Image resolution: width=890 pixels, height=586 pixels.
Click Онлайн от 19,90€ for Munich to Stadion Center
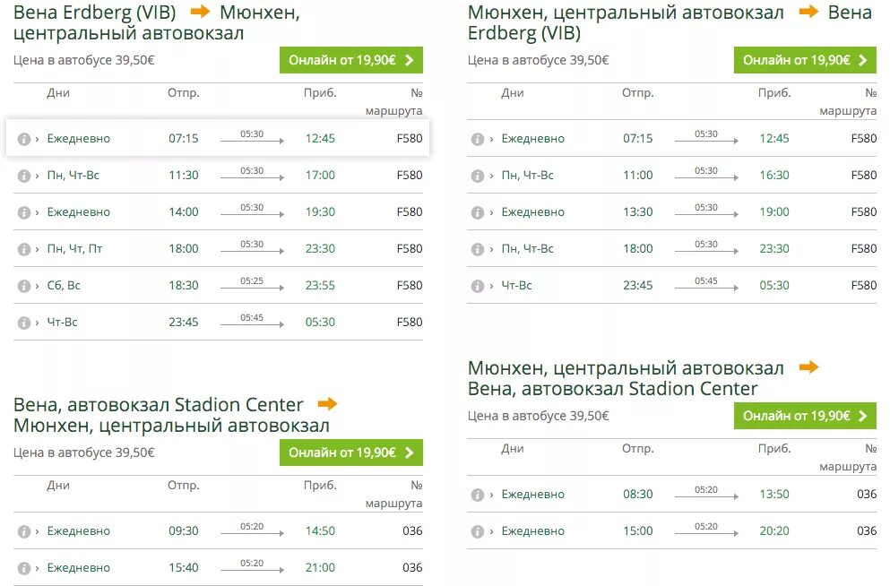pyautogui.click(x=805, y=416)
